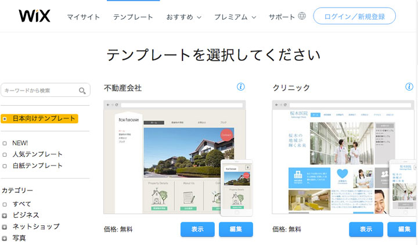Viewport: 418px width, 245px height.
Task: Click 価格: 無料 under クリニック
Action: pos(287,229)
